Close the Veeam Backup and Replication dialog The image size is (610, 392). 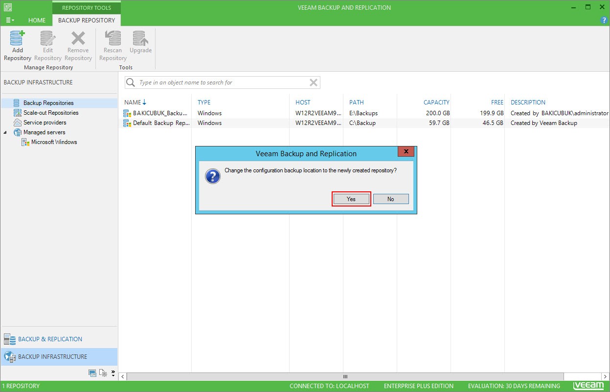coord(406,151)
